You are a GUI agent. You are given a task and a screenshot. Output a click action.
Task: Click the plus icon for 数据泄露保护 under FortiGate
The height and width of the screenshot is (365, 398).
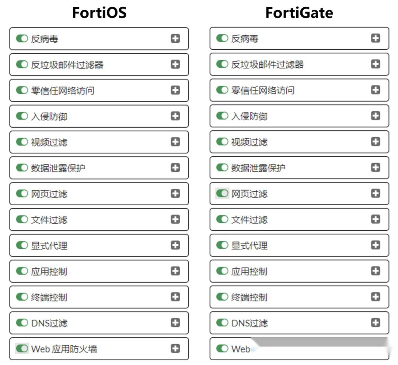(376, 167)
